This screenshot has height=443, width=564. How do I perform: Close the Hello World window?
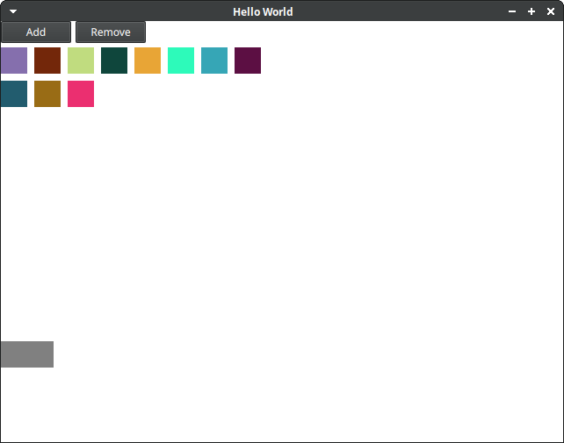pos(551,11)
